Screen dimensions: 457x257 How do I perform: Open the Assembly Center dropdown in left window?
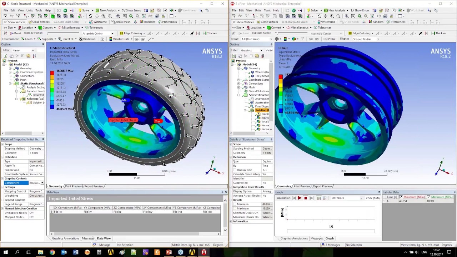[112, 34]
